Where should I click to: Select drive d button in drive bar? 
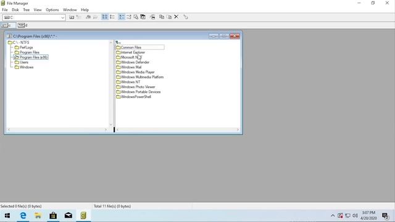coord(22,25)
